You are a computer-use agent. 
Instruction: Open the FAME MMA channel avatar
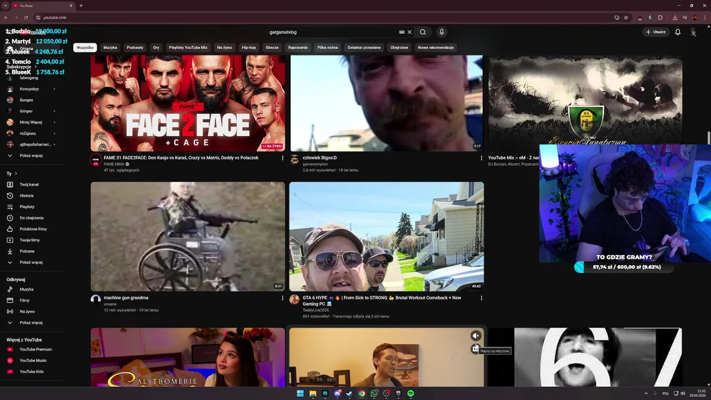[x=96, y=160]
